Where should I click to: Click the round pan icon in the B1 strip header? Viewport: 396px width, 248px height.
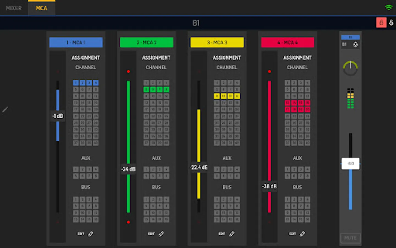[356, 44]
